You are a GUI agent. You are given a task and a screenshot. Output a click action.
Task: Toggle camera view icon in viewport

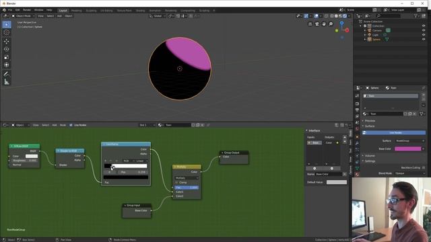click(317, 24)
